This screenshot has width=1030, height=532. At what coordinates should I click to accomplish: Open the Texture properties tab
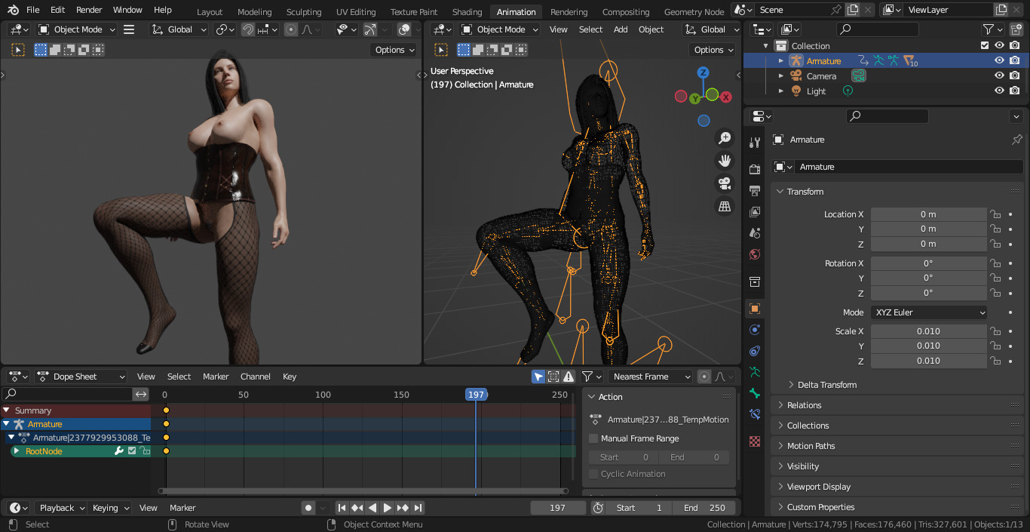pos(755,441)
